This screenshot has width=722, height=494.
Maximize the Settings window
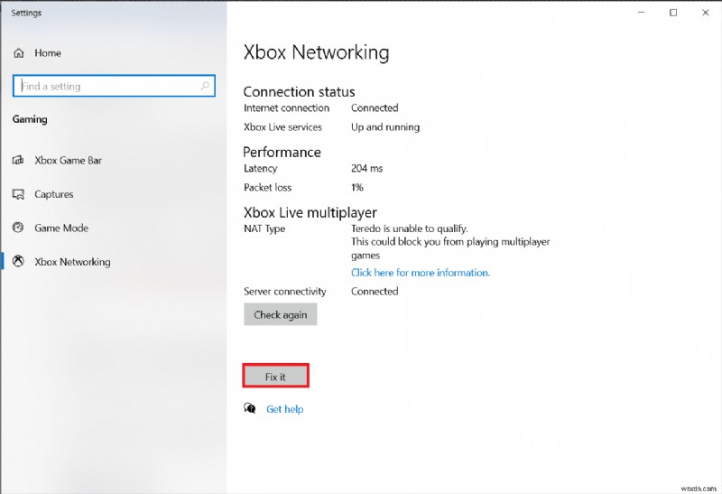673,13
